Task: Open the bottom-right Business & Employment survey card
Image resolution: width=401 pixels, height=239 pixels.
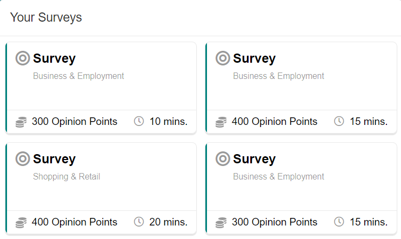Action: click(301, 188)
